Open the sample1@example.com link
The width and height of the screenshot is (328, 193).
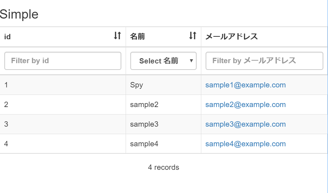[245, 85]
